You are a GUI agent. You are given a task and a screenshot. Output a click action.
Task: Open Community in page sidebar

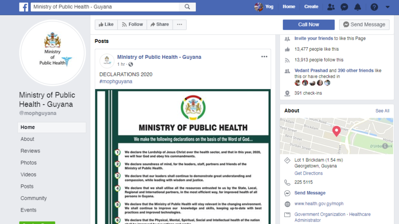pyautogui.click(x=33, y=198)
